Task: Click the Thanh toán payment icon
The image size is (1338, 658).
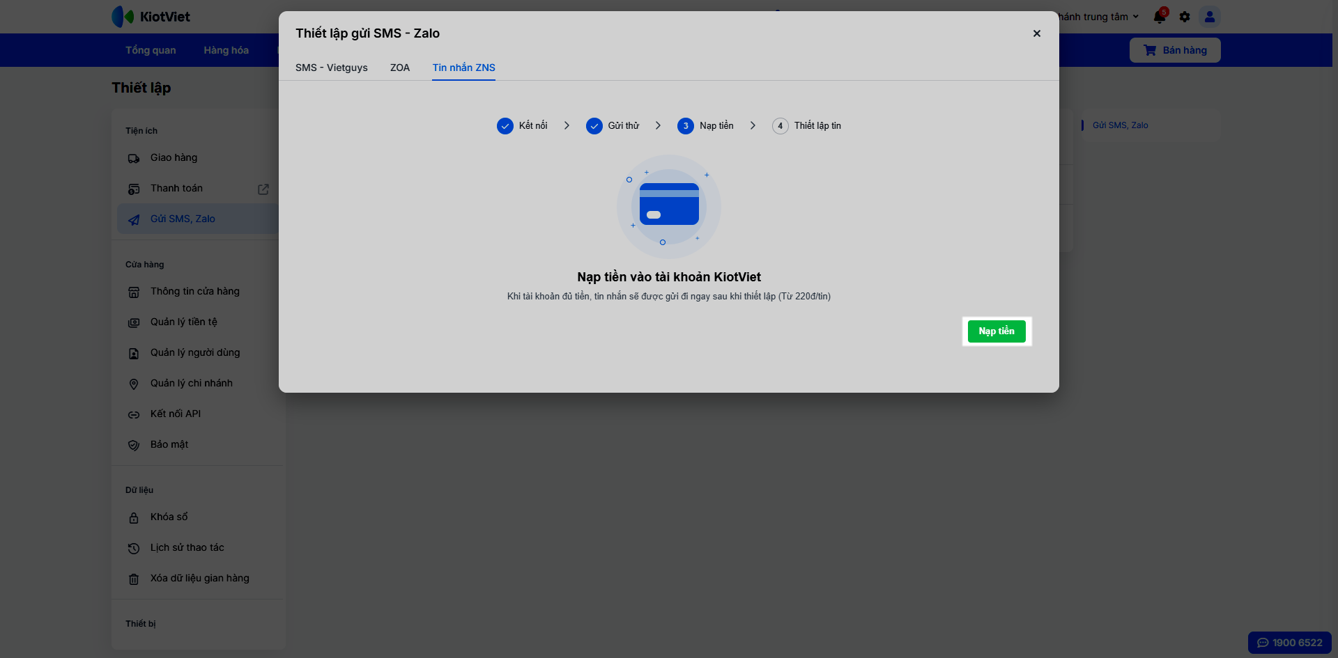Action: point(134,189)
